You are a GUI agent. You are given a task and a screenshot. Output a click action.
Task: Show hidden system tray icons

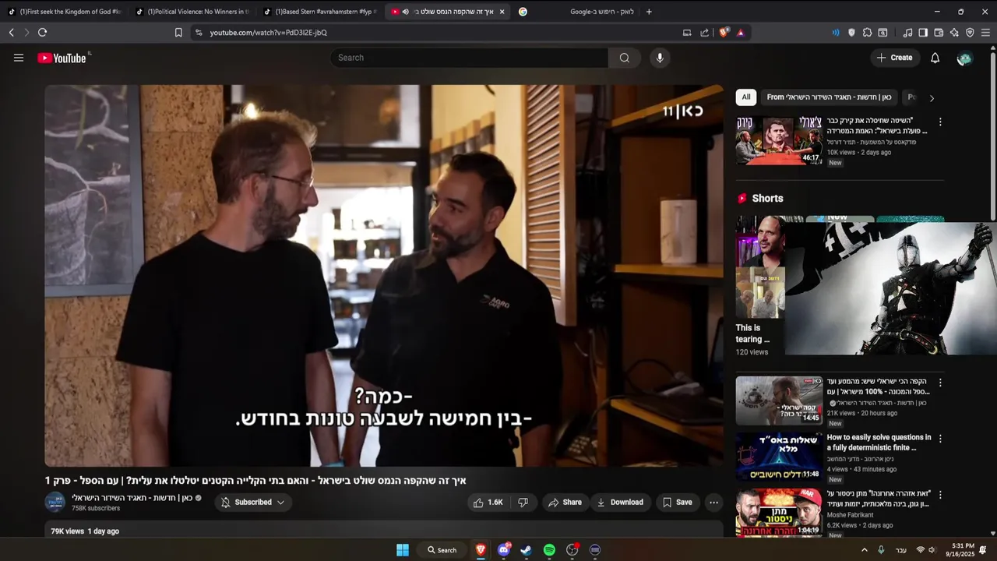click(864, 550)
